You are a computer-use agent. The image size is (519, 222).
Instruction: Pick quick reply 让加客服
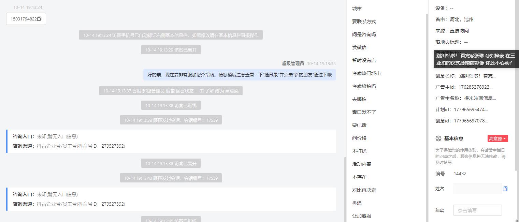click(x=362, y=216)
